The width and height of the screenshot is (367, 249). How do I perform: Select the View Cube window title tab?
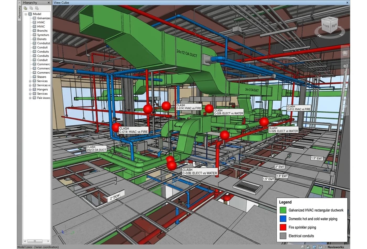click(x=61, y=3)
